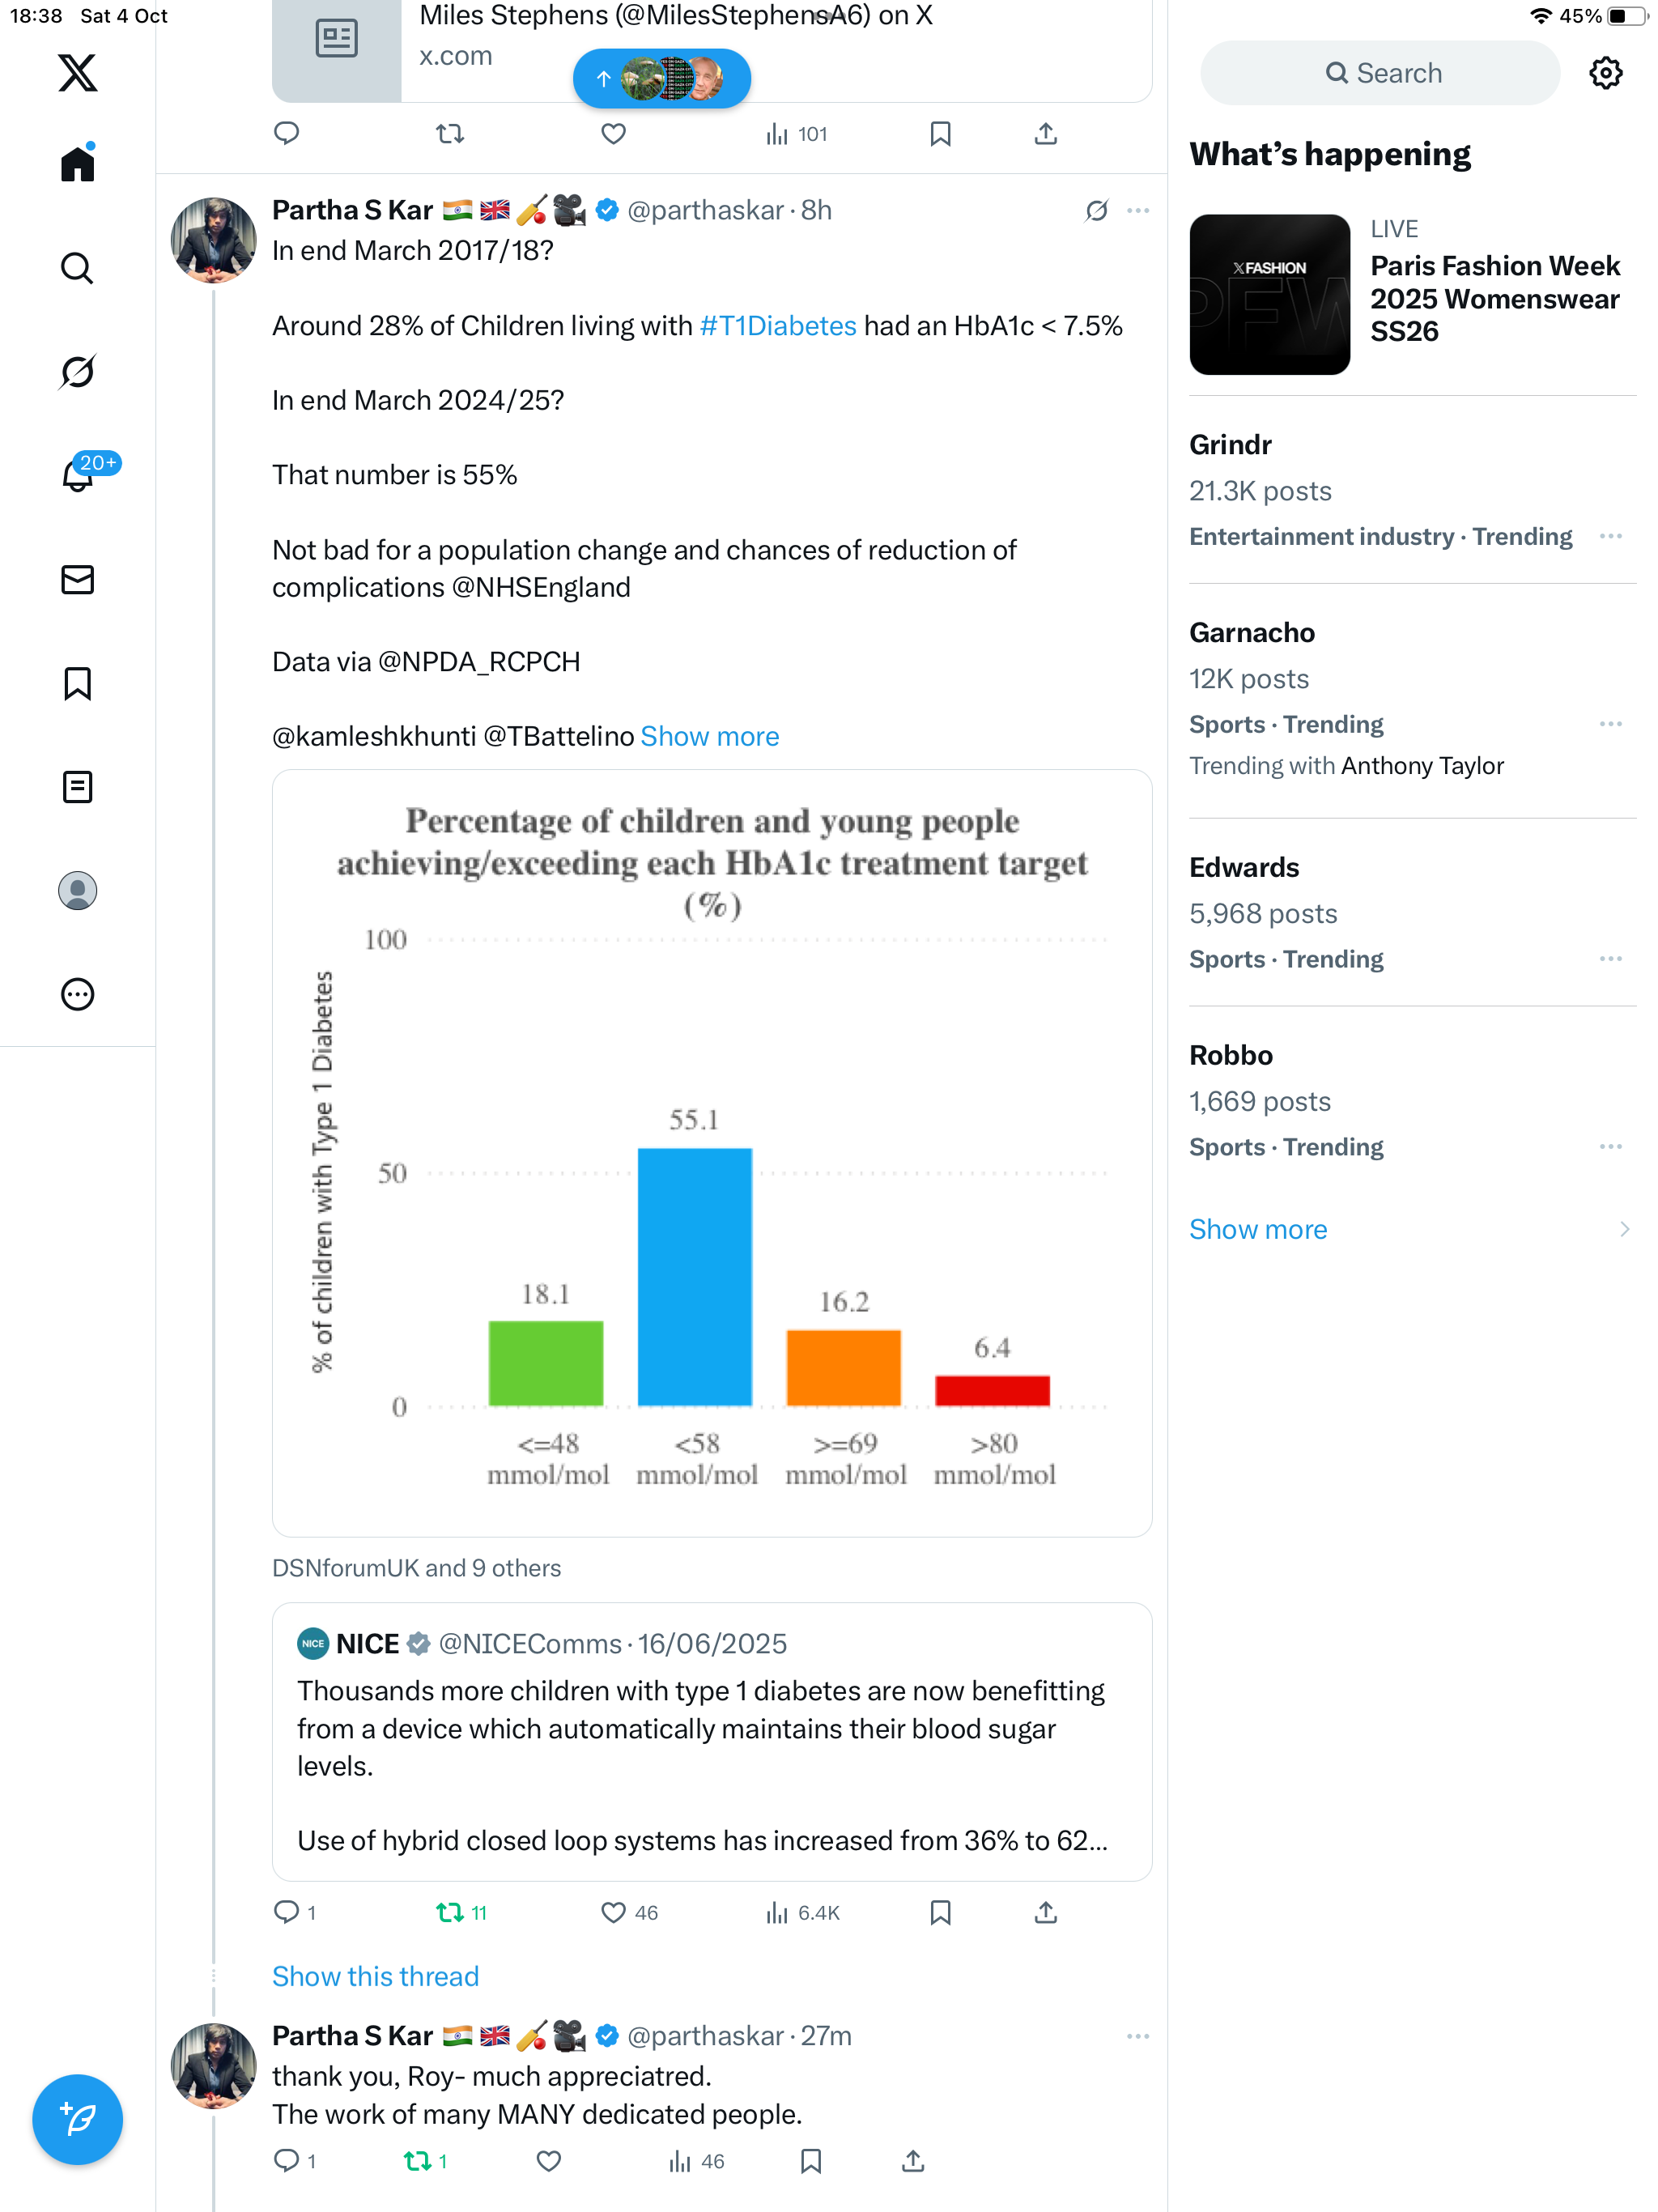This screenshot has width=1658, height=2212.
Task: Tap the Search input field
Action: tap(1380, 73)
